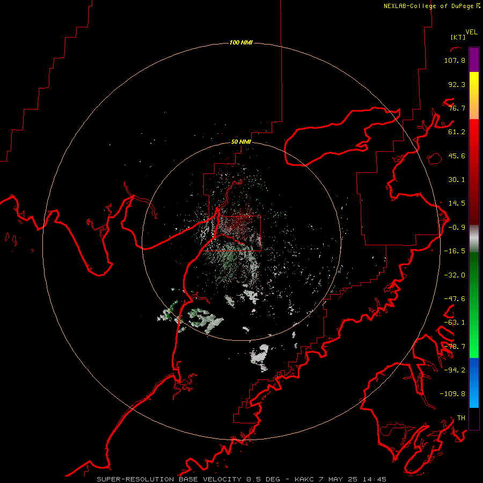Click the 61.2 velocity scale label
483x483 pixels.
click(457, 132)
